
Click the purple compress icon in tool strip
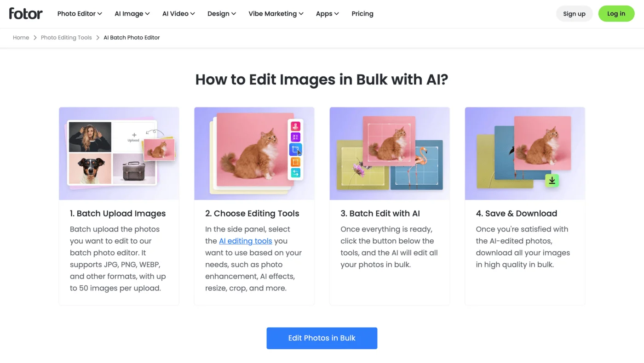pyautogui.click(x=295, y=137)
